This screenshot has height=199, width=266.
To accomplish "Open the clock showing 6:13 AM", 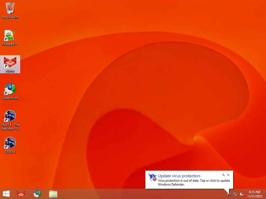I will (255, 194).
